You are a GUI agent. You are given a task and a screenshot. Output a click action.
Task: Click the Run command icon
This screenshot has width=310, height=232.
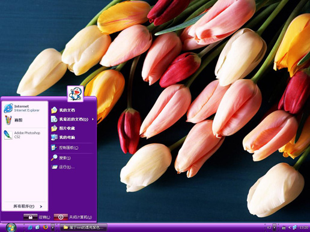(x=54, y=167)
